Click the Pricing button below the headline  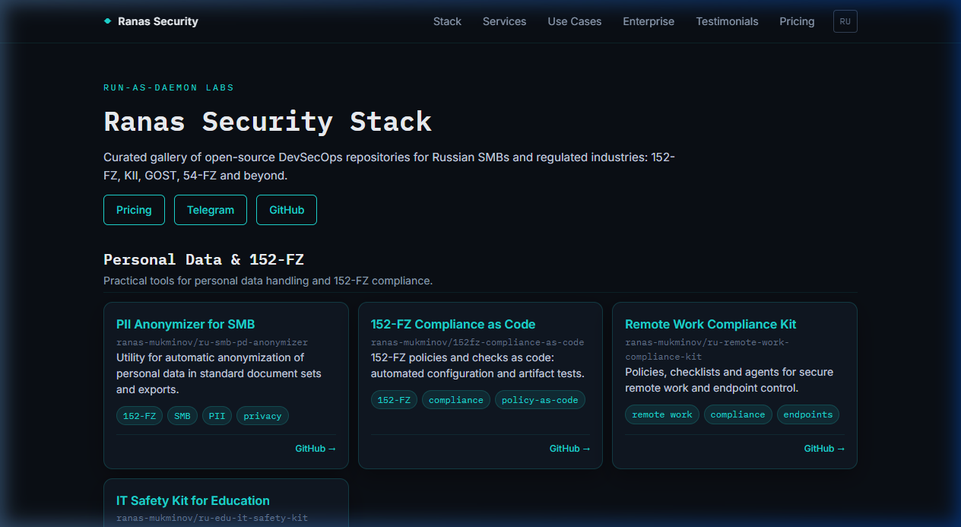pyautogui.click(x=134, y=210)
